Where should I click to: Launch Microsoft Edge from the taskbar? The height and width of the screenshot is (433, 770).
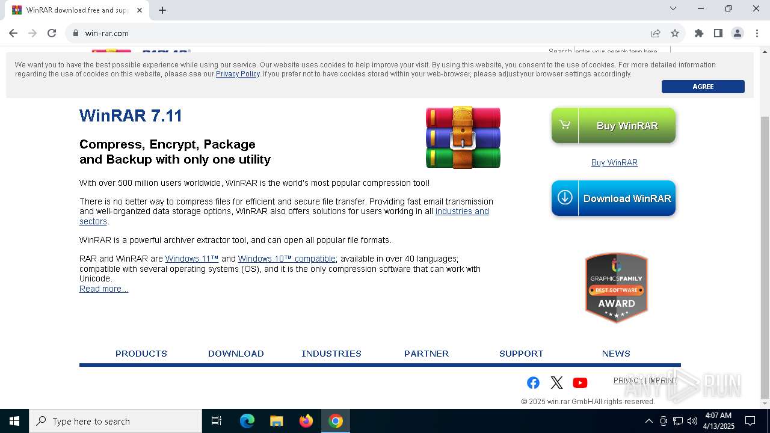click(247, 421)
